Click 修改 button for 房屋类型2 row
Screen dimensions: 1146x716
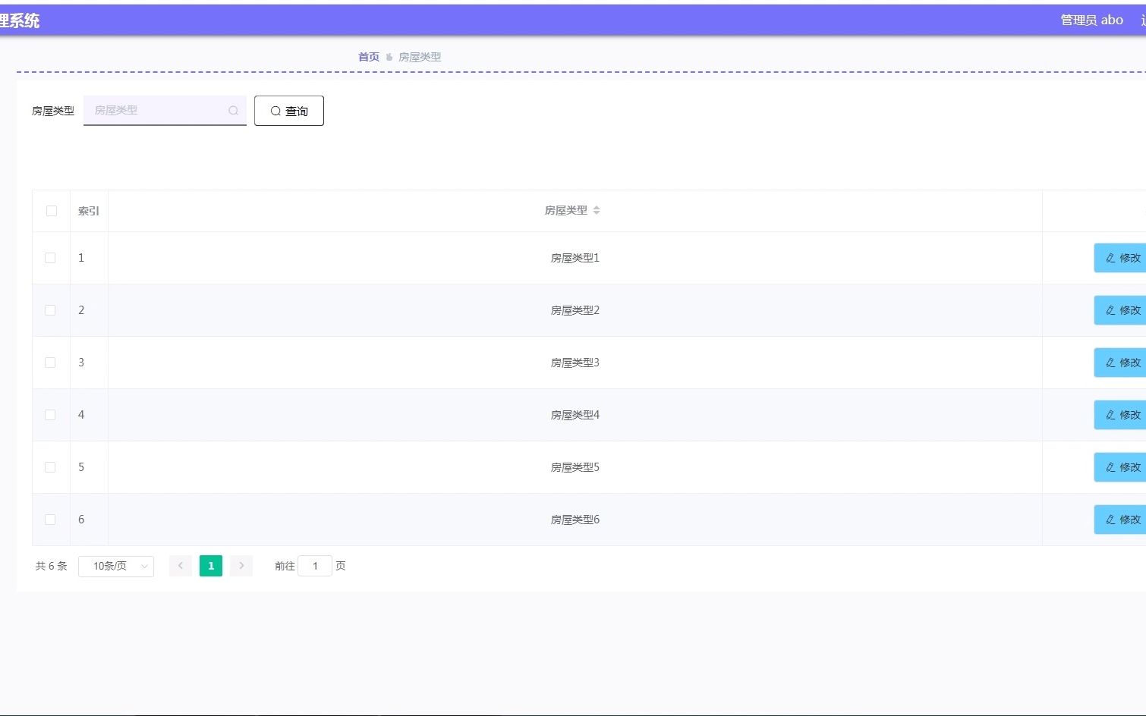[x=1120, y=310]
